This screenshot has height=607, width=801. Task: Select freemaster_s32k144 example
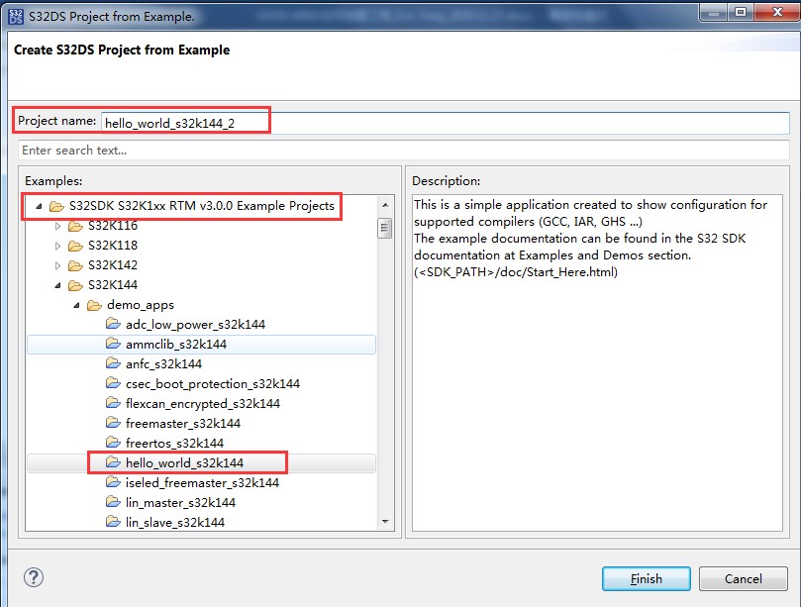pyautogui.click(x=183, y=424)
